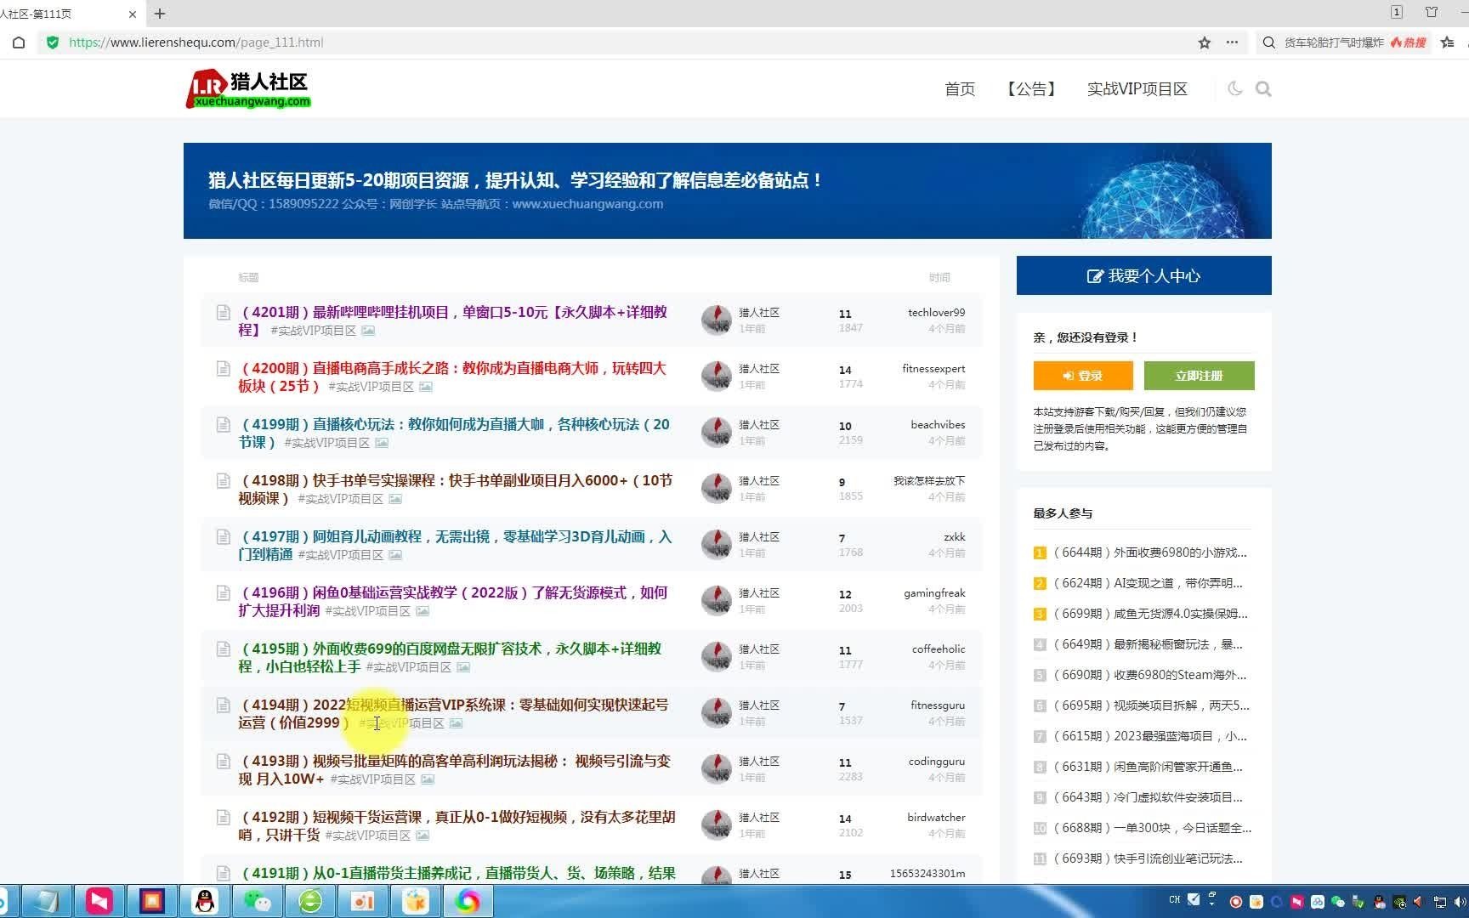Open post (4196期) 闲鱼0基础运营实战教学
This screenshot has height=918, width=1469.
coord(453,601)
